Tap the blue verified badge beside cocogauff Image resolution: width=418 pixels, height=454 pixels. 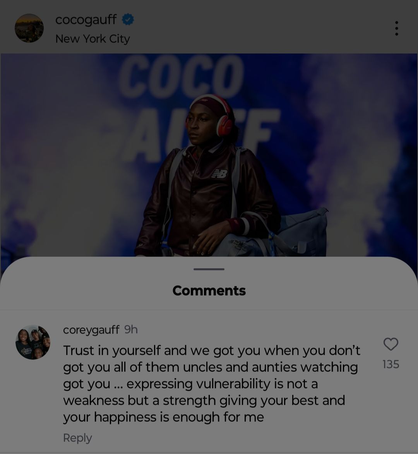(128, 20)
